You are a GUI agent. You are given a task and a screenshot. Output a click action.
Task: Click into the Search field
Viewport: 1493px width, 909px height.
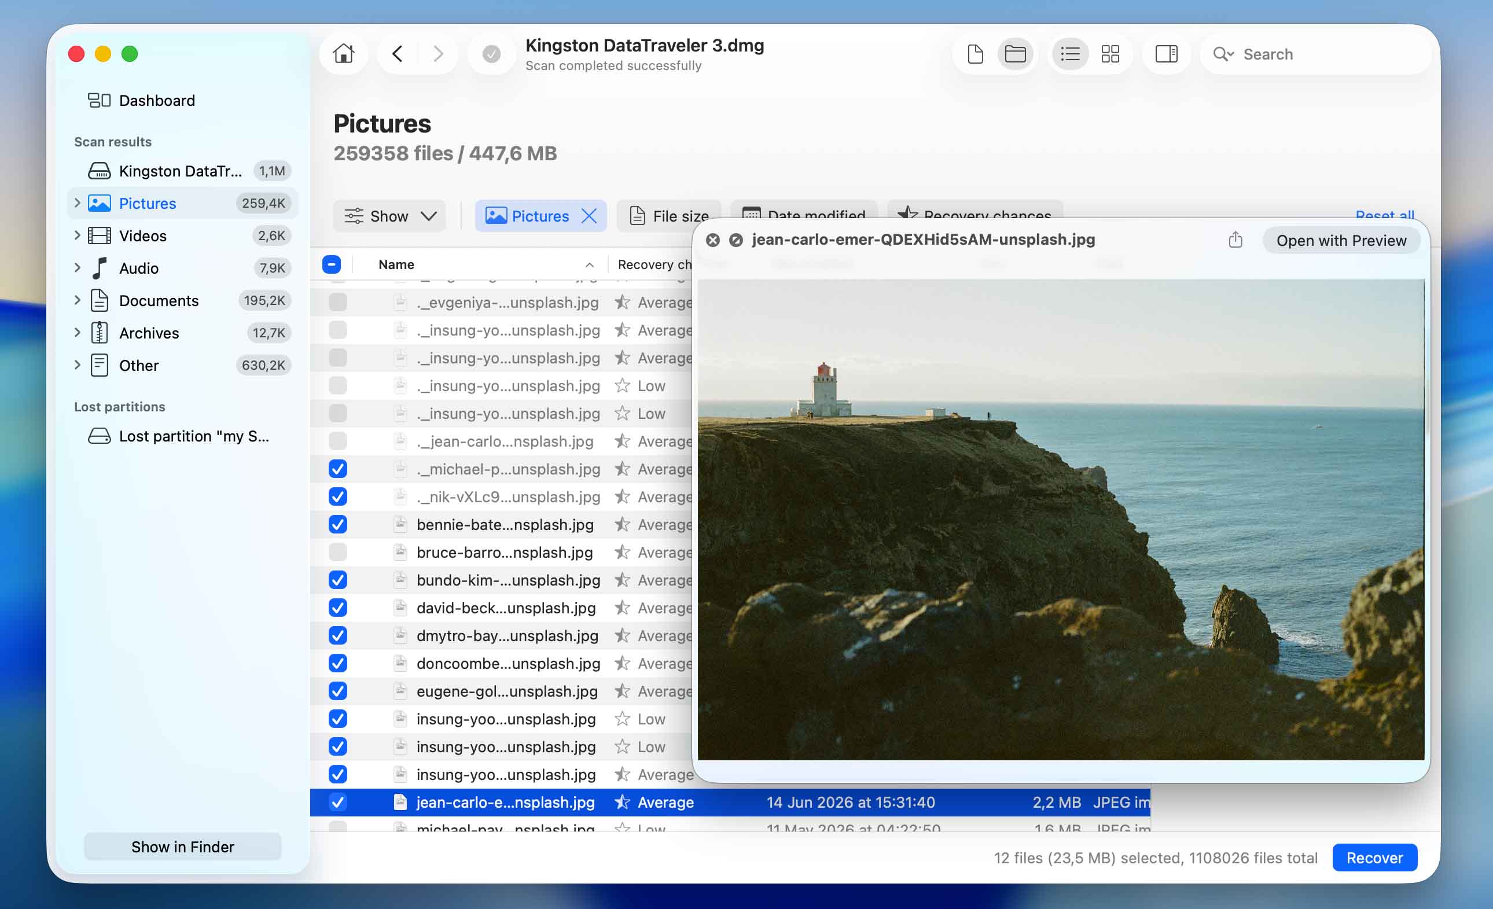[x=1315, y=54]
